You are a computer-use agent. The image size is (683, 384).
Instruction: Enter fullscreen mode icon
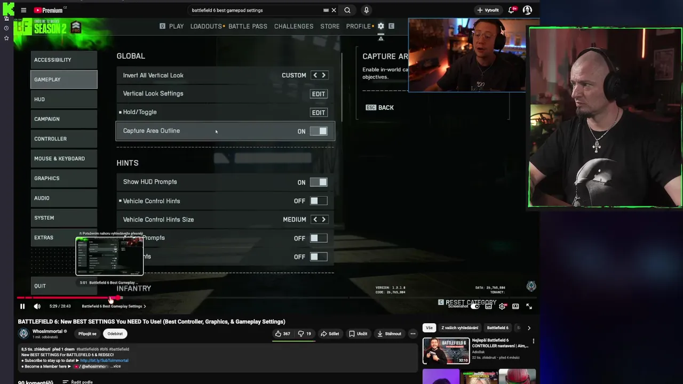point(529,306)
